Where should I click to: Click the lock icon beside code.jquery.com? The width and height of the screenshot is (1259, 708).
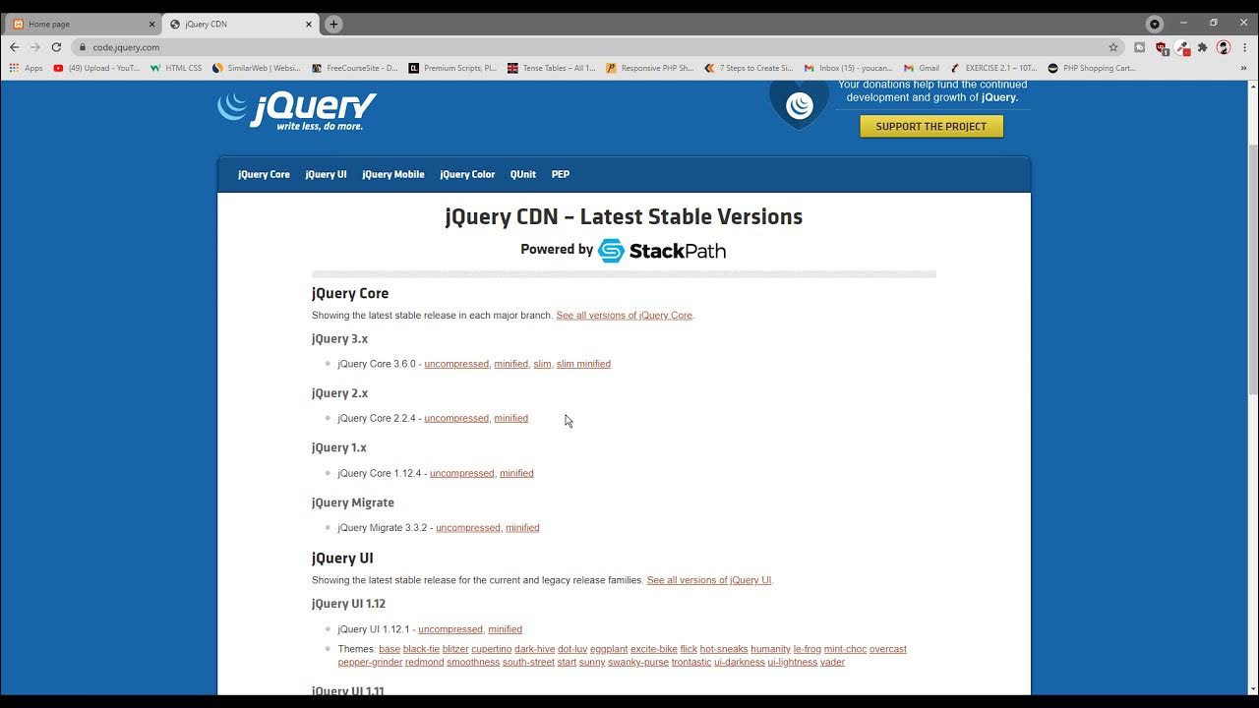click(x=83, y=47)
